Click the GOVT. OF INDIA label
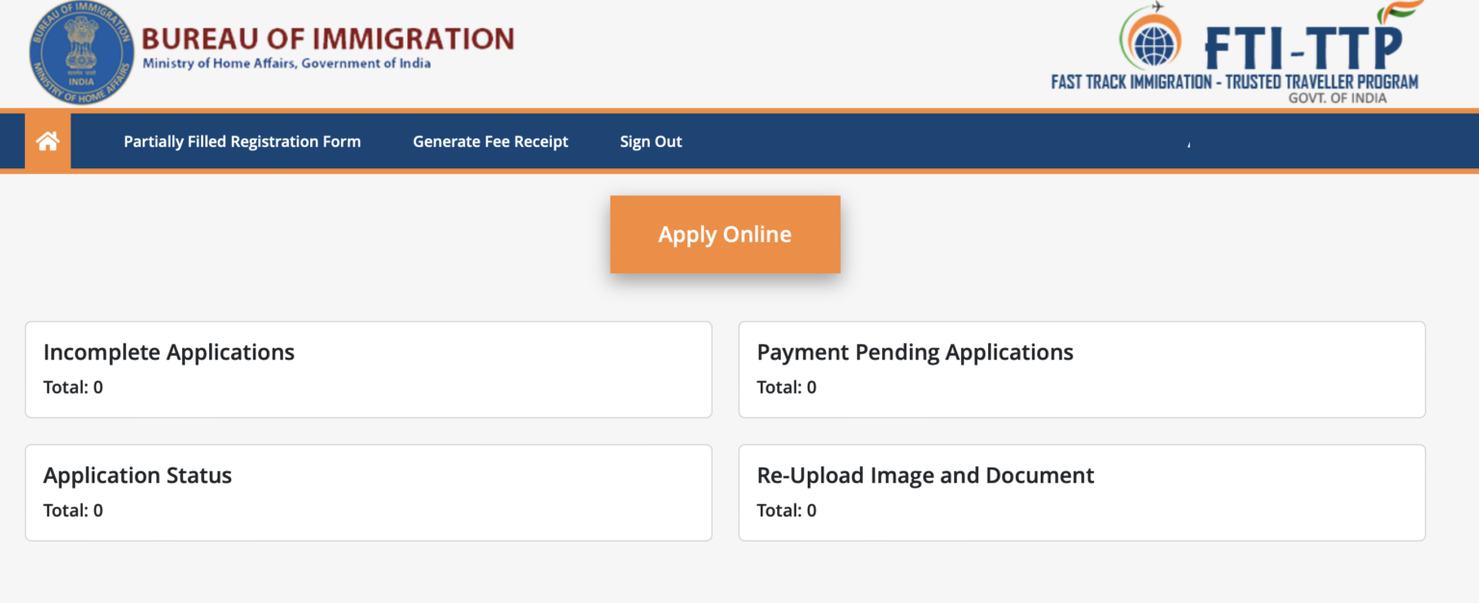 click(x=1337, y=98)
